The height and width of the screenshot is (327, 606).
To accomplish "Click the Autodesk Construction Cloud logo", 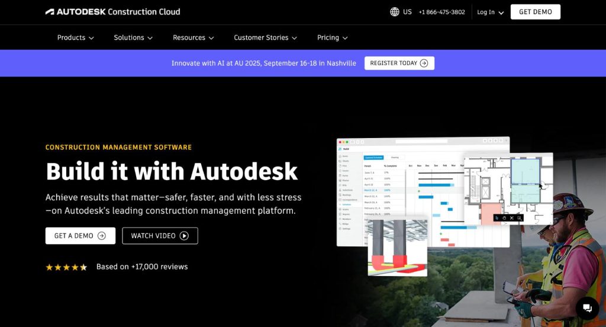I will (x=112, y=12).
